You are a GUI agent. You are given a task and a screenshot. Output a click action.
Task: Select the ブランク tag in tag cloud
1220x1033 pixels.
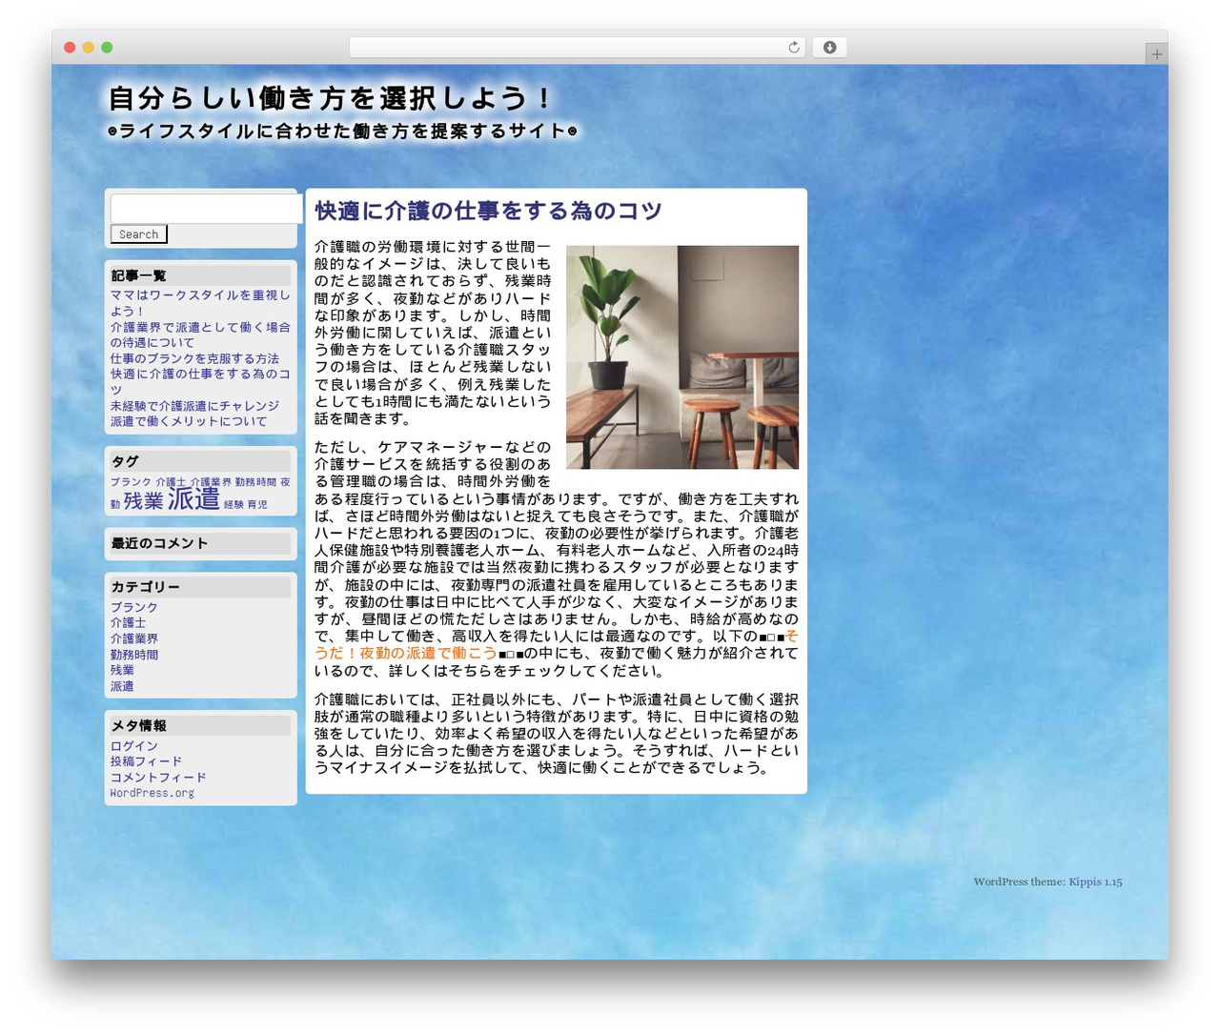pos(131,482)
